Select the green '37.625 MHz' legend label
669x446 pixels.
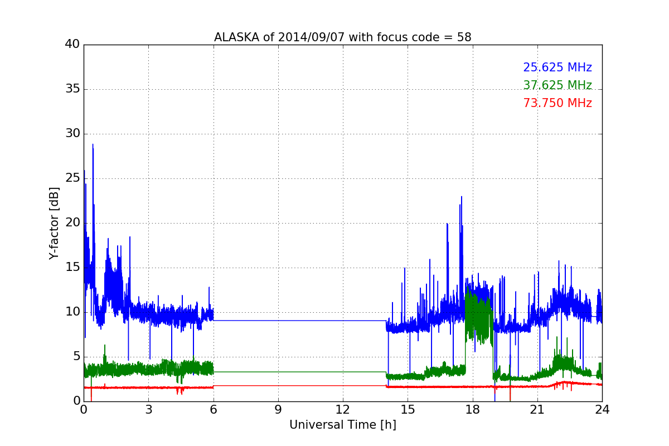click(557, 85)
